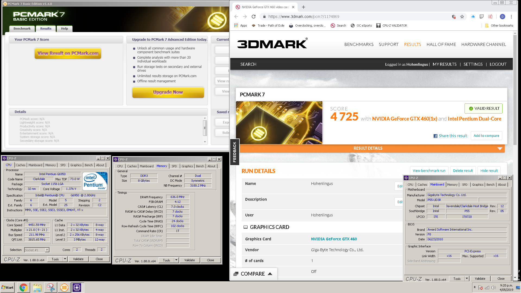Open CPU-Z VALIDATOR bookmark
Screen dimensions: 521x293
(391, 26)
